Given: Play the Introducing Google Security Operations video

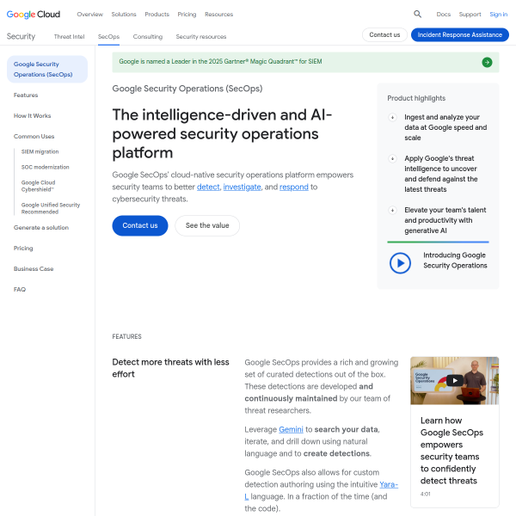Looking at the screenshot, I should 400,263.
